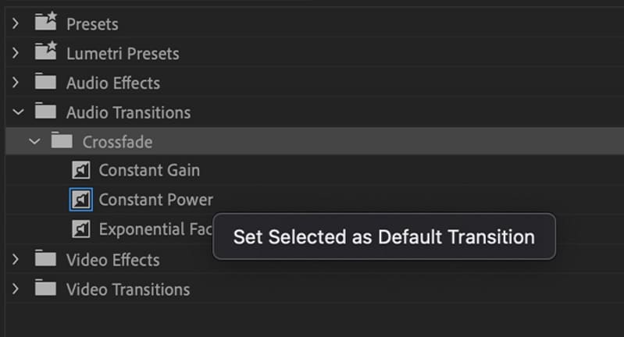Click the Presets star-folder icon

pos(47,23)
